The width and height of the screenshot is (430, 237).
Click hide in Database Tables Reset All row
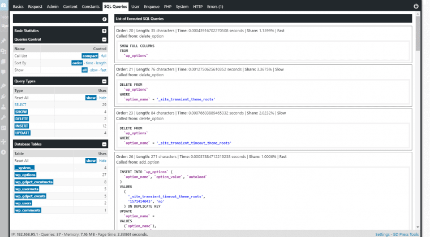[x=103, y=161]
